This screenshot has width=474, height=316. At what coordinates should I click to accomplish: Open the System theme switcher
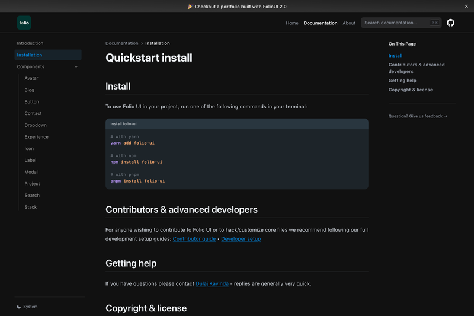[x=27, y=307]
